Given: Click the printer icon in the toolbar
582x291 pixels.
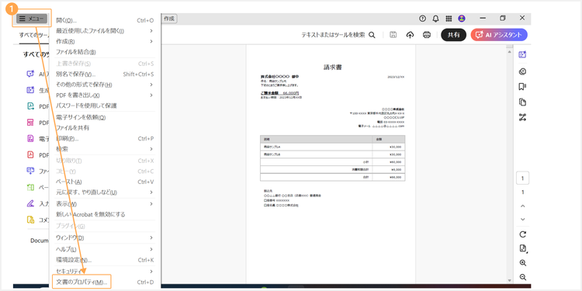Looking at the screenshot, I should [x=427, y=35].
